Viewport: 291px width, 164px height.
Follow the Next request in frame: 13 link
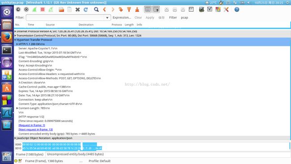[x=36, y=130]
